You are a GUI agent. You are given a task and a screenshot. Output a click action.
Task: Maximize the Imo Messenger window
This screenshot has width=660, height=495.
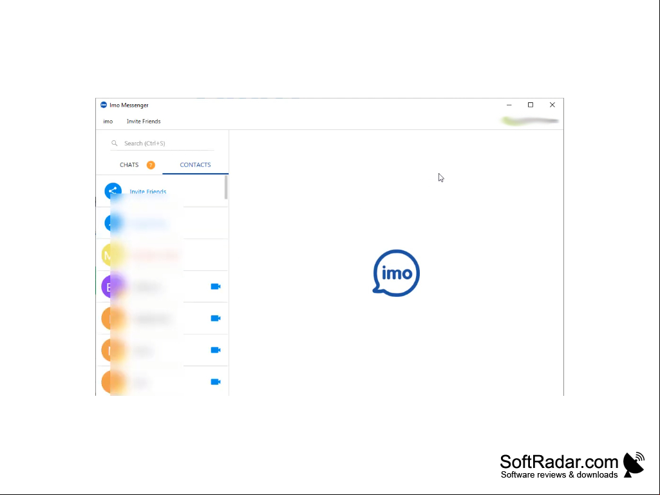pyautogui.click(x=531, y=105)
